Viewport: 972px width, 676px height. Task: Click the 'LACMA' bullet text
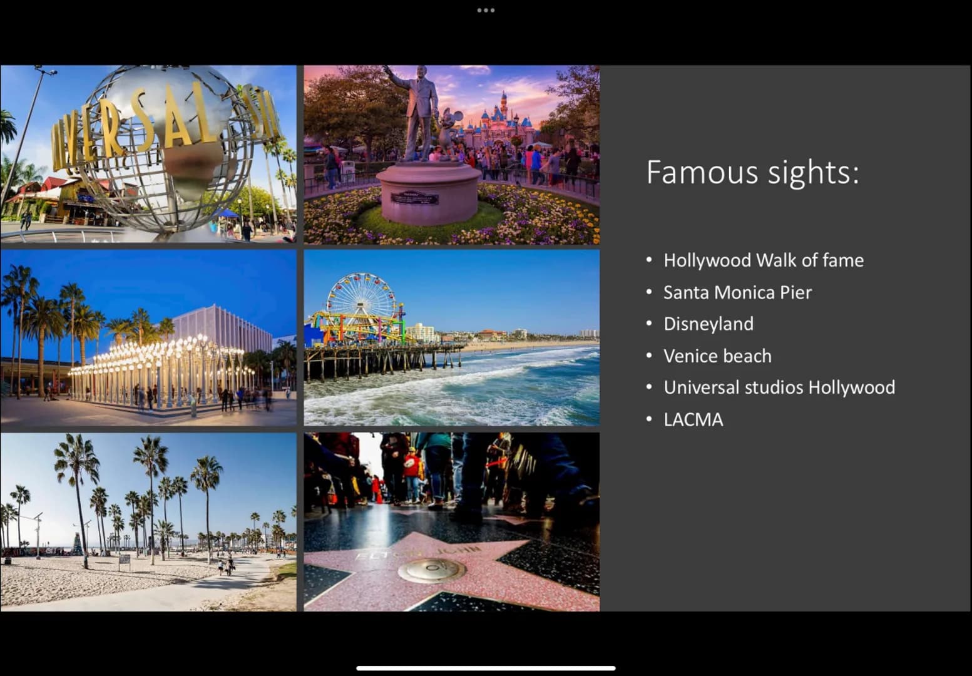693,419
